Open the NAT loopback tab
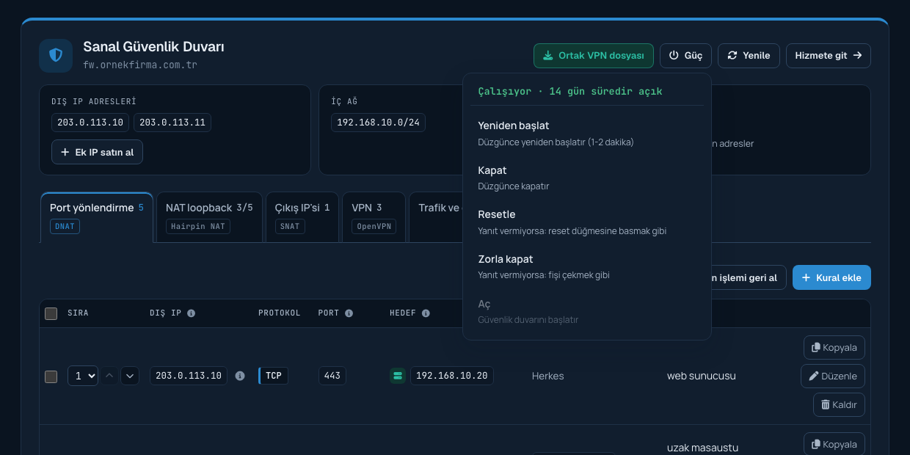Screen dimensions: 910x455 coord(209,217)
